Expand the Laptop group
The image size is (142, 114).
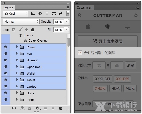click(17, 86)
